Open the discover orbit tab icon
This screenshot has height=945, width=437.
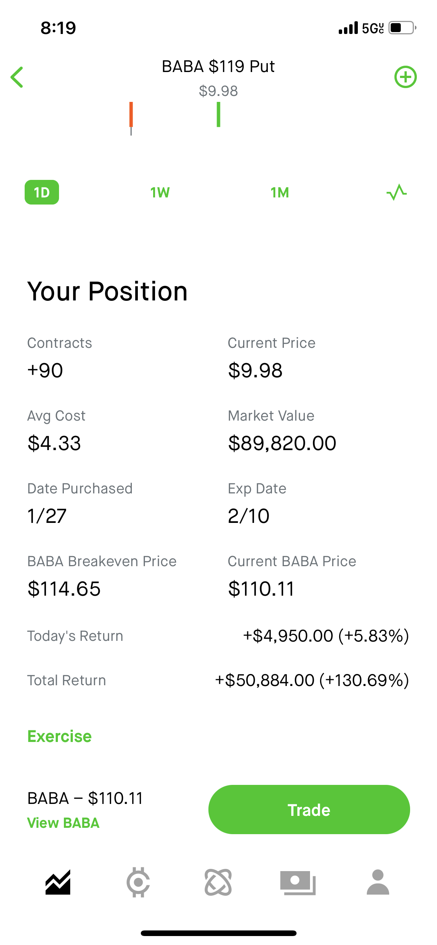pos(218,882)
